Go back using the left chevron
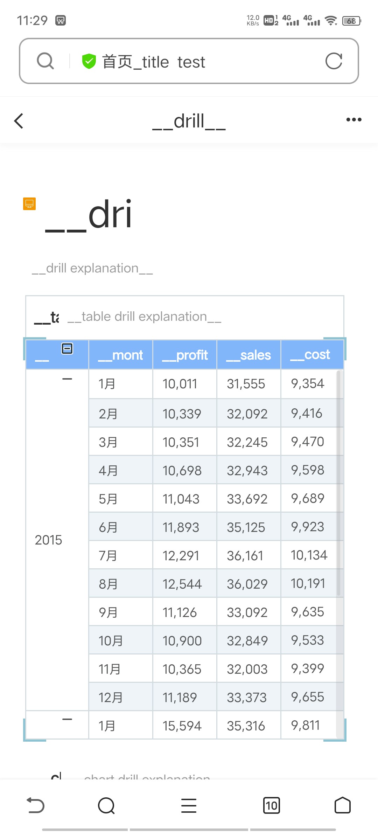 [19, 121]
